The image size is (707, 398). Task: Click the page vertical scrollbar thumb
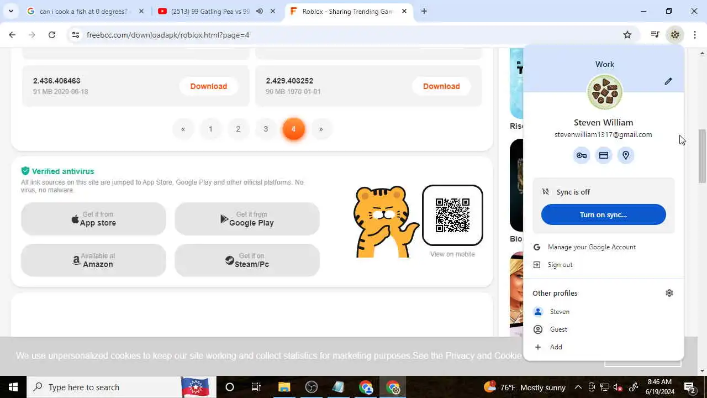(703, 156)
